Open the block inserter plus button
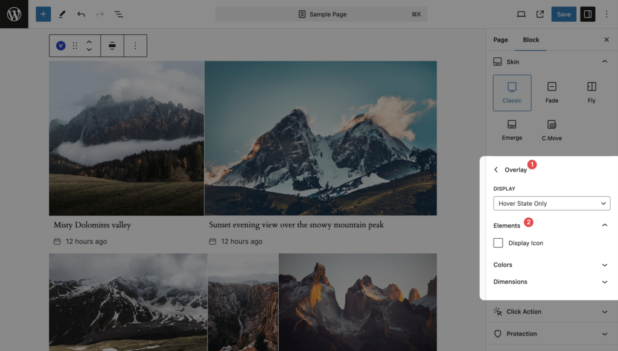618x351 pixels. (43, 14)
